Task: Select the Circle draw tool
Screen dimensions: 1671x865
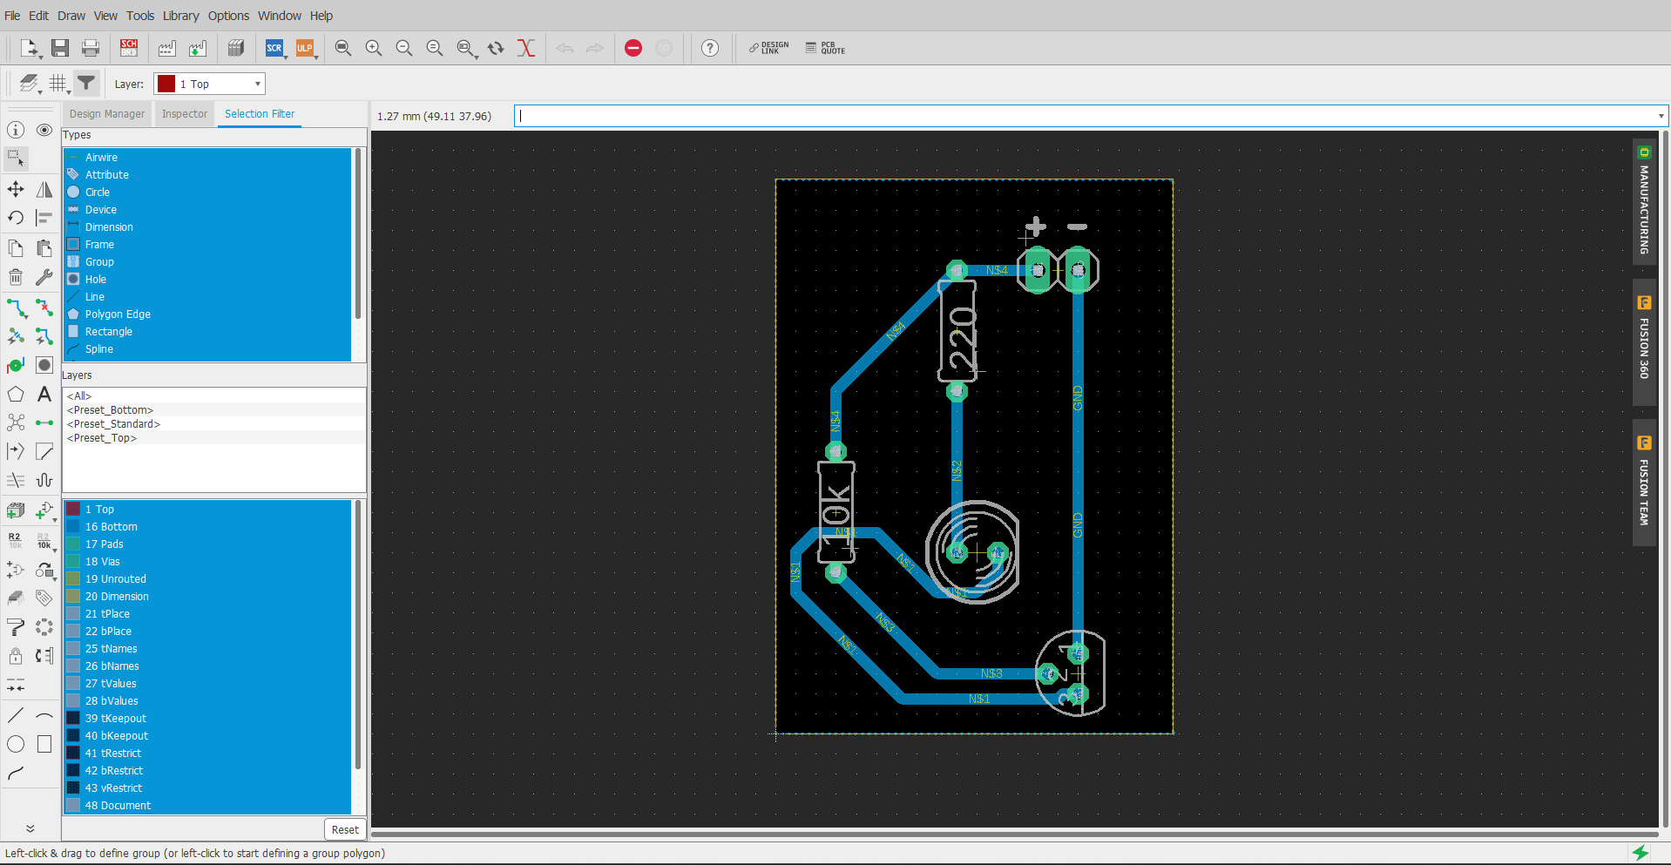Action: (16, 744)
